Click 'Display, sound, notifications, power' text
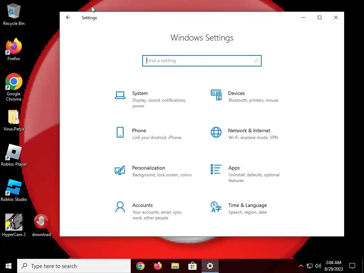The image size is (364, 273). [159, 103]
